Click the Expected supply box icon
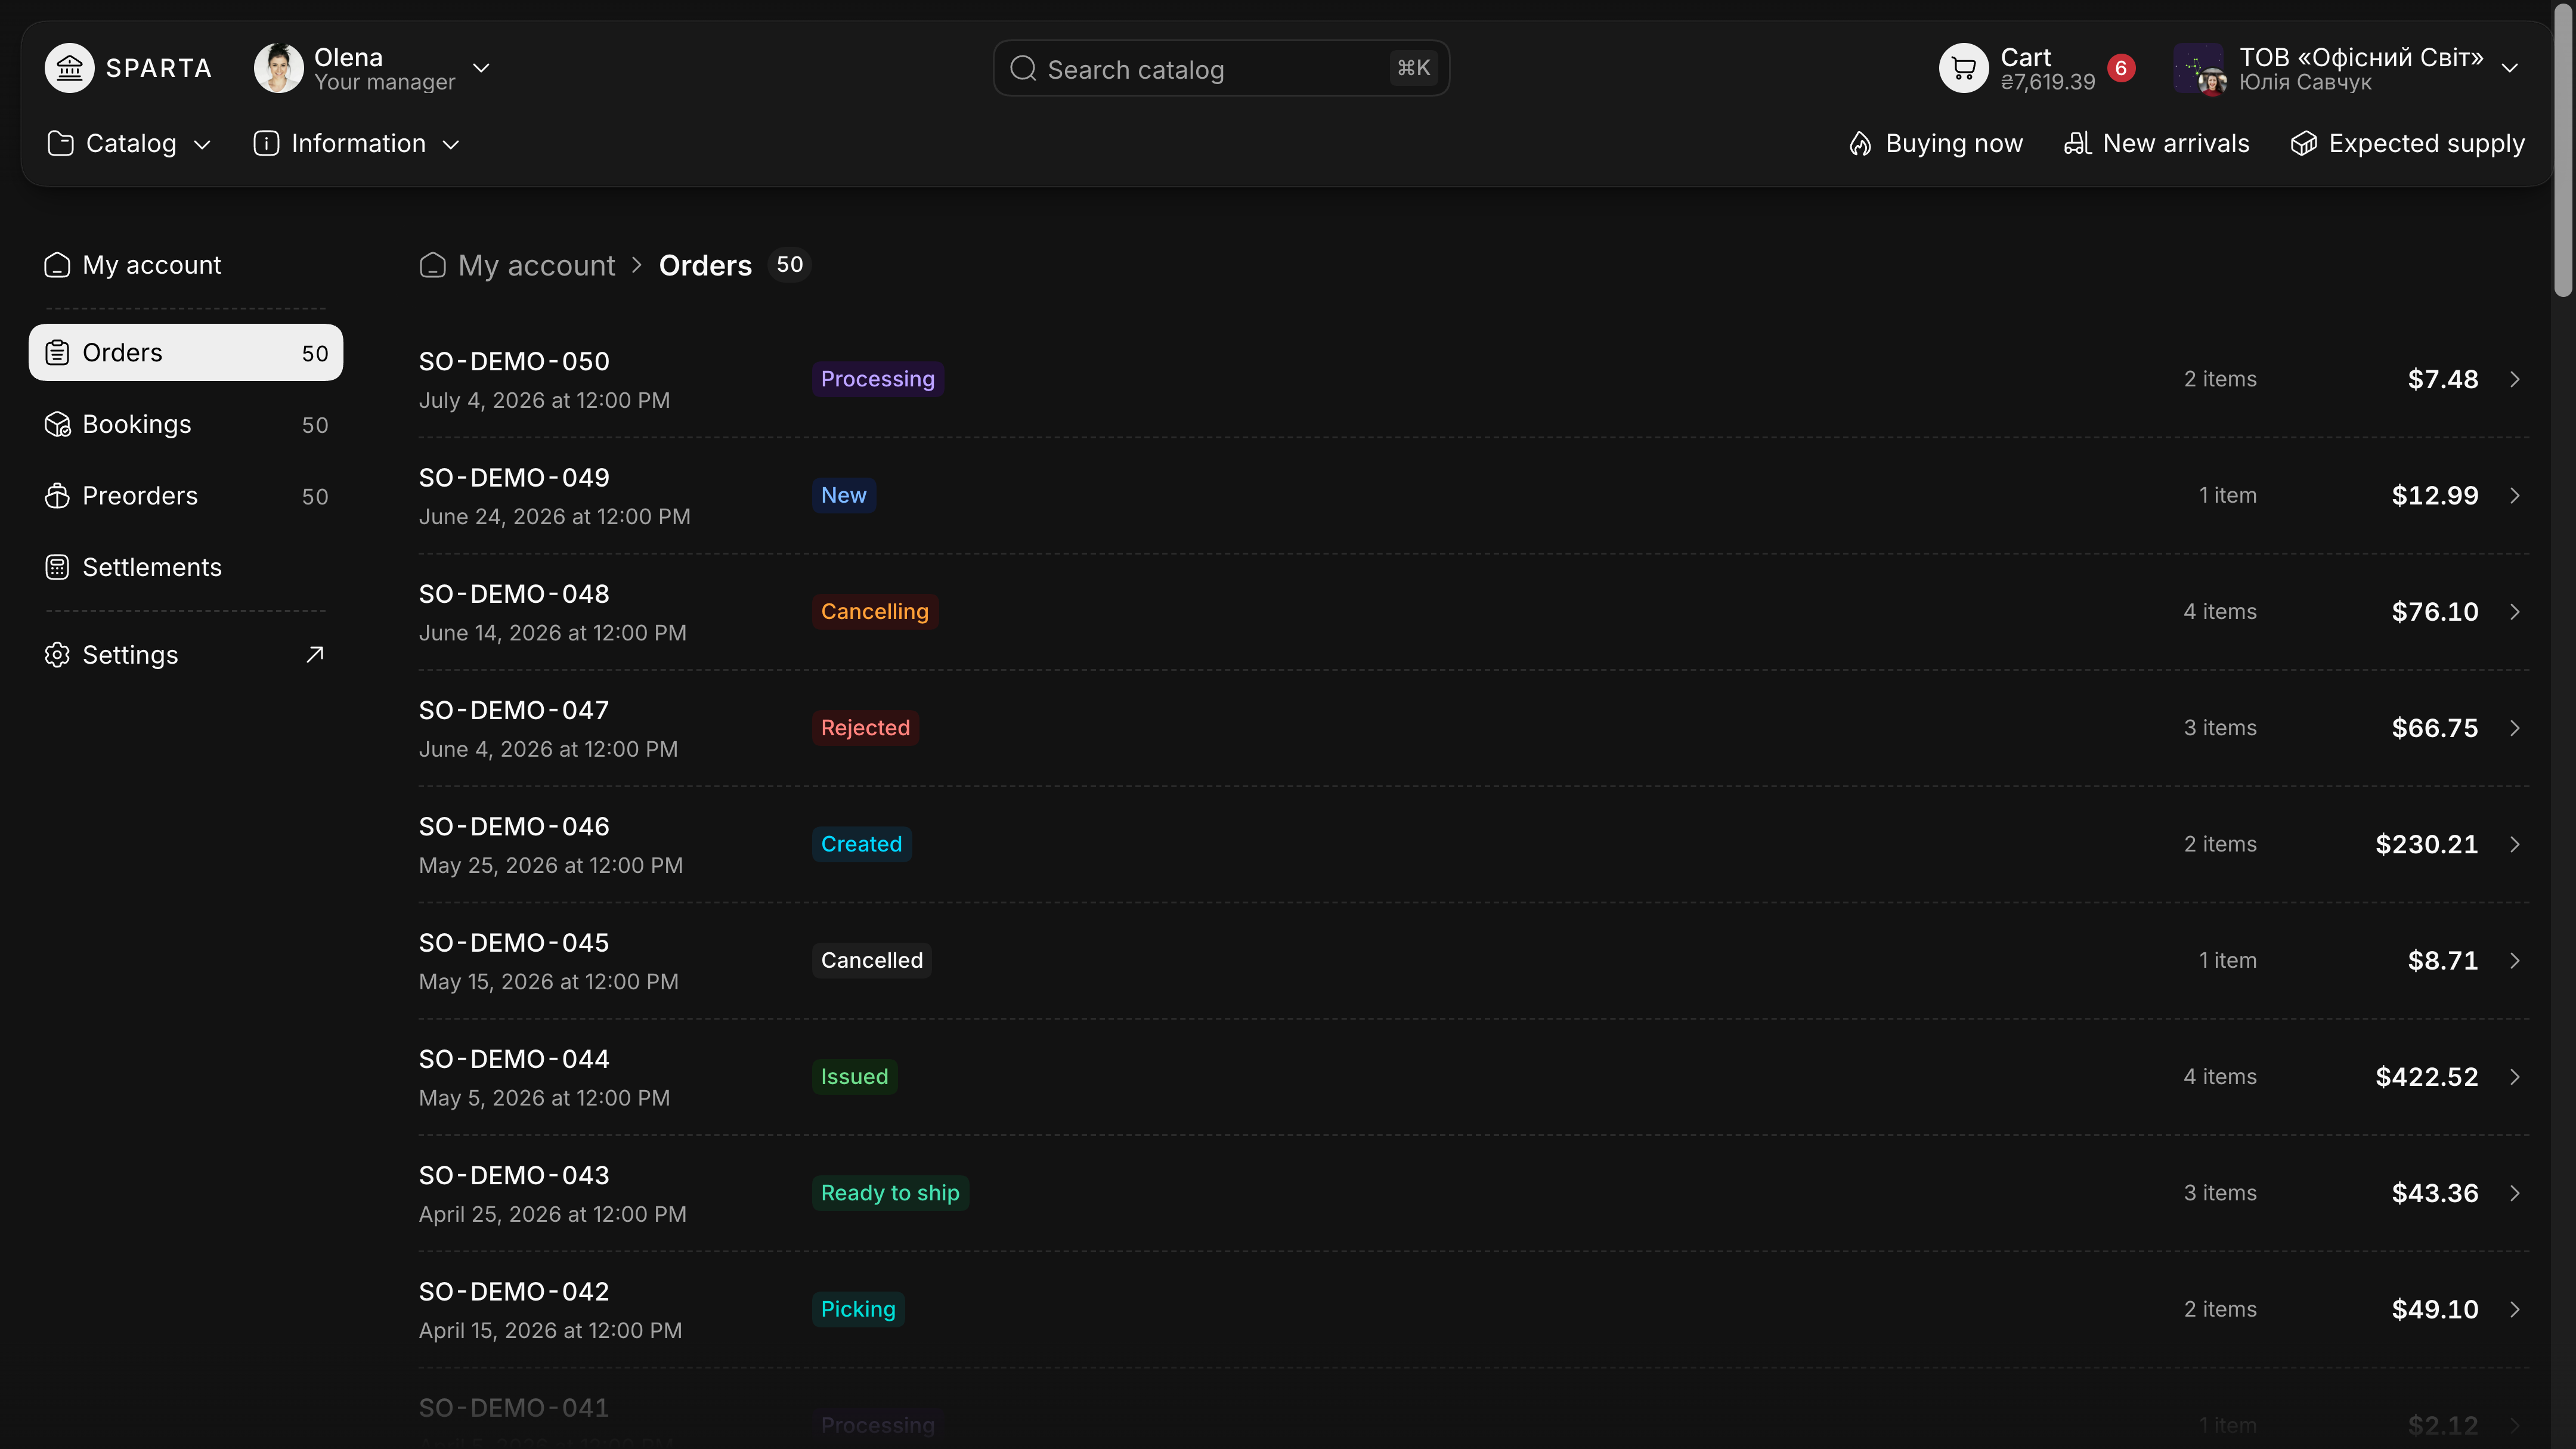 click(2303, 144)
